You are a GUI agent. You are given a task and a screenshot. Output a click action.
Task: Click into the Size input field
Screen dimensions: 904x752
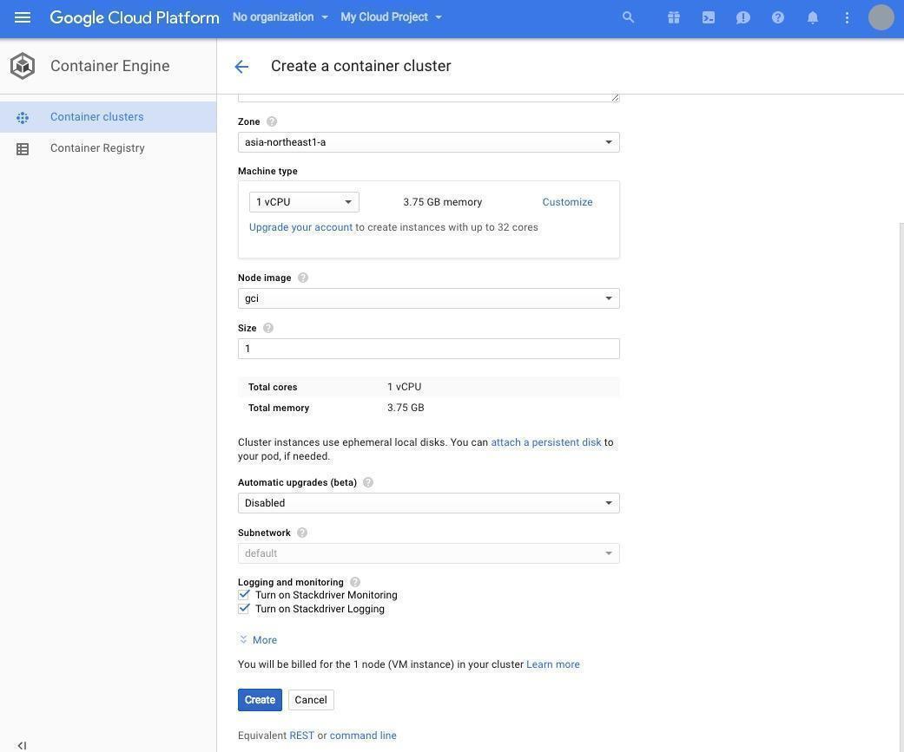428,349
